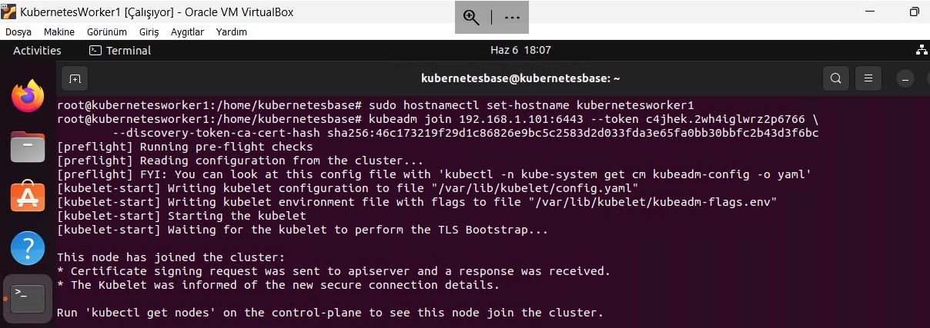Open the Giriş menu

coord(149,32)
